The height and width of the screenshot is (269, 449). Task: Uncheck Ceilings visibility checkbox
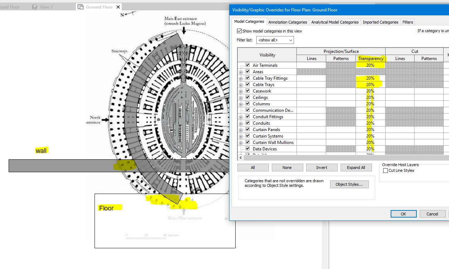pyautogui.click(x=248, y=97)
